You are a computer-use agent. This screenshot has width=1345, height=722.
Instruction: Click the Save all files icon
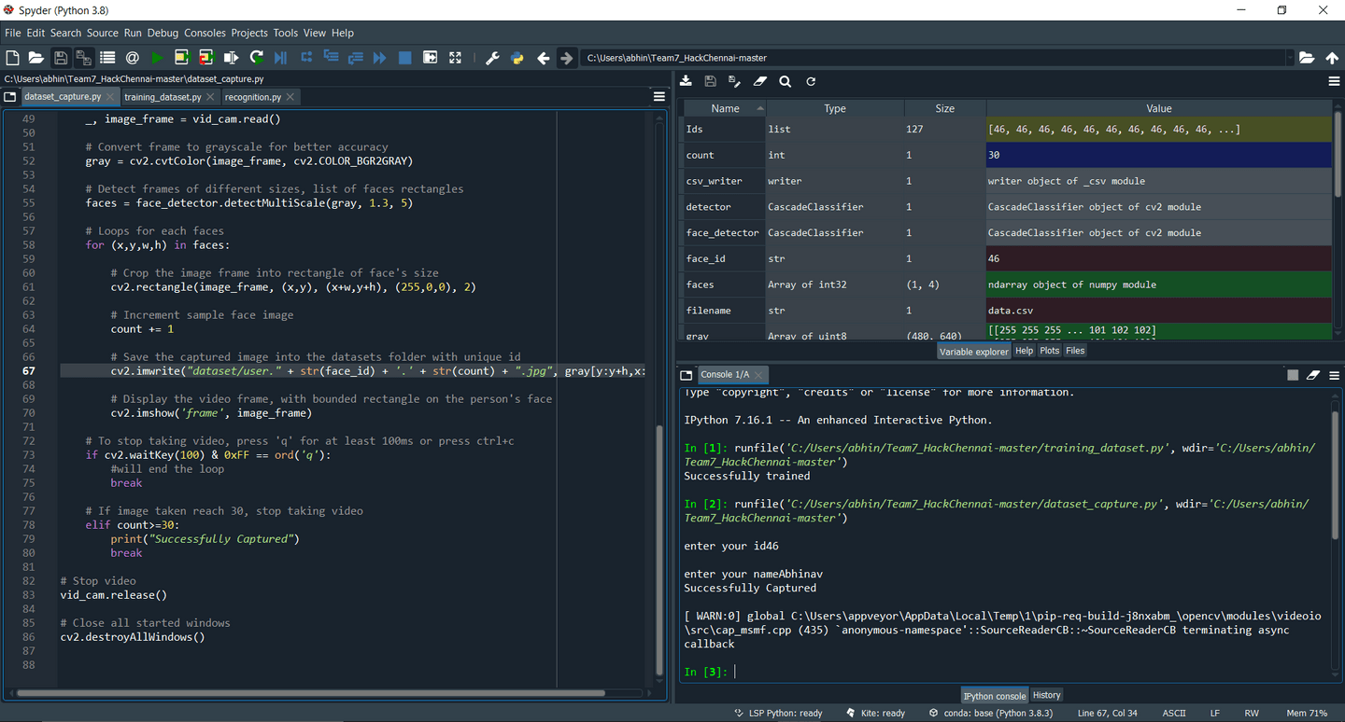[83, 58]
